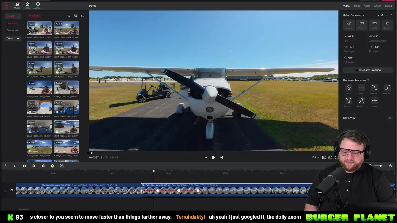This screenshot has width=397, height=223.
Task: Redo the timeline action
Action: coord(15,166)
